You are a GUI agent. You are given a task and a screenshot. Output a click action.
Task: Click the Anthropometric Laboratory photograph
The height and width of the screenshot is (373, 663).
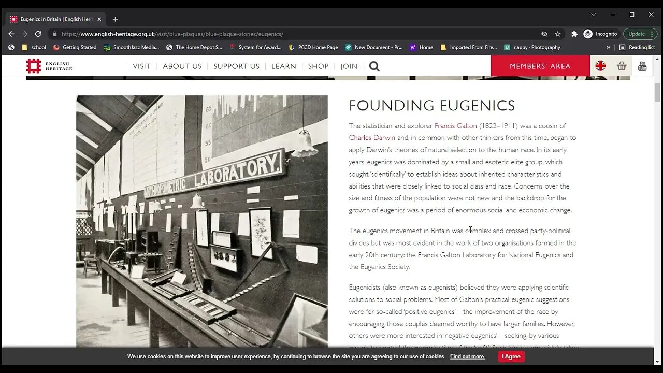(202, 221)
